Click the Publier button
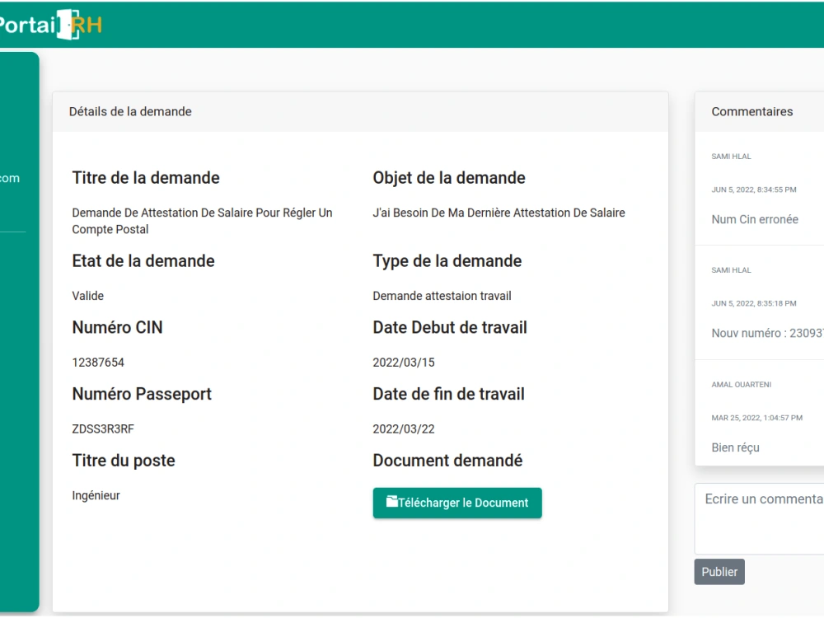The height and width of the screenshot is (618, 824). (x=719, y=572)
